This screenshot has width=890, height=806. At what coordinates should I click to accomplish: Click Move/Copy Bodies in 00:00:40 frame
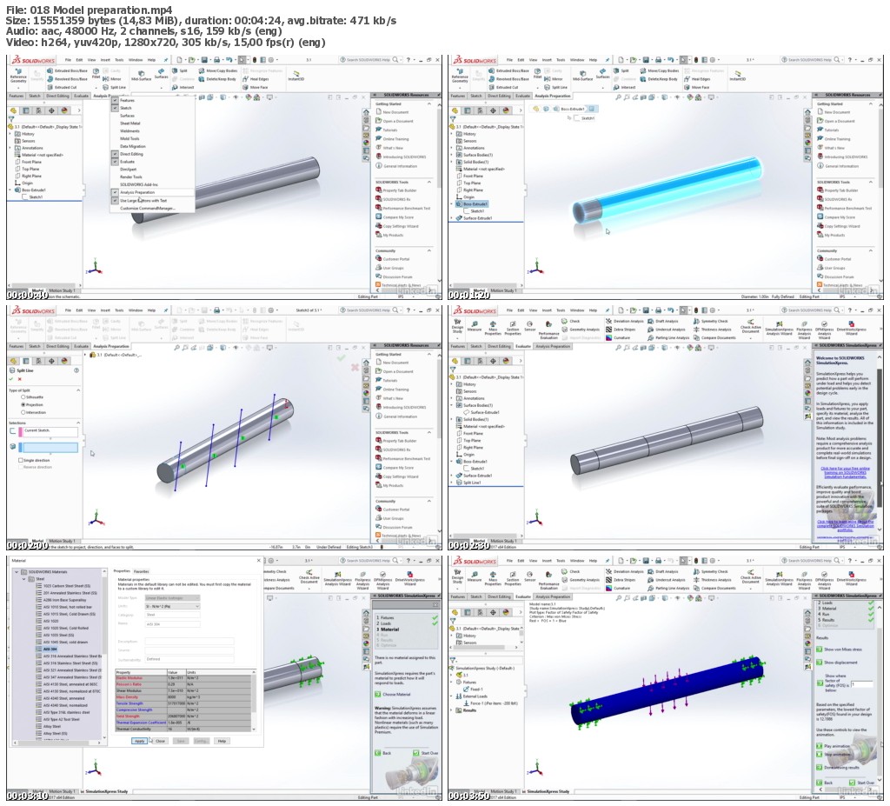click(218, 71)
